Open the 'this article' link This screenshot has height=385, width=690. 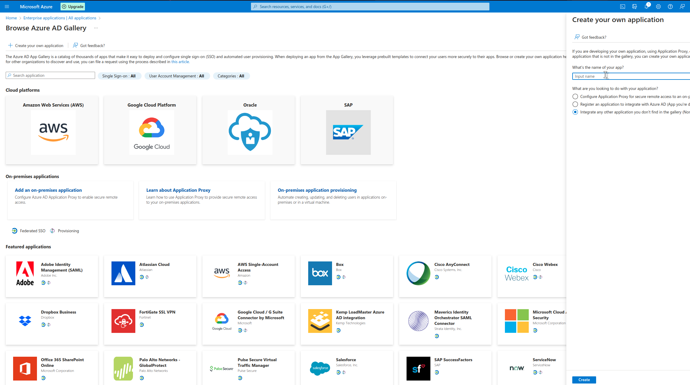pos(180,62)
